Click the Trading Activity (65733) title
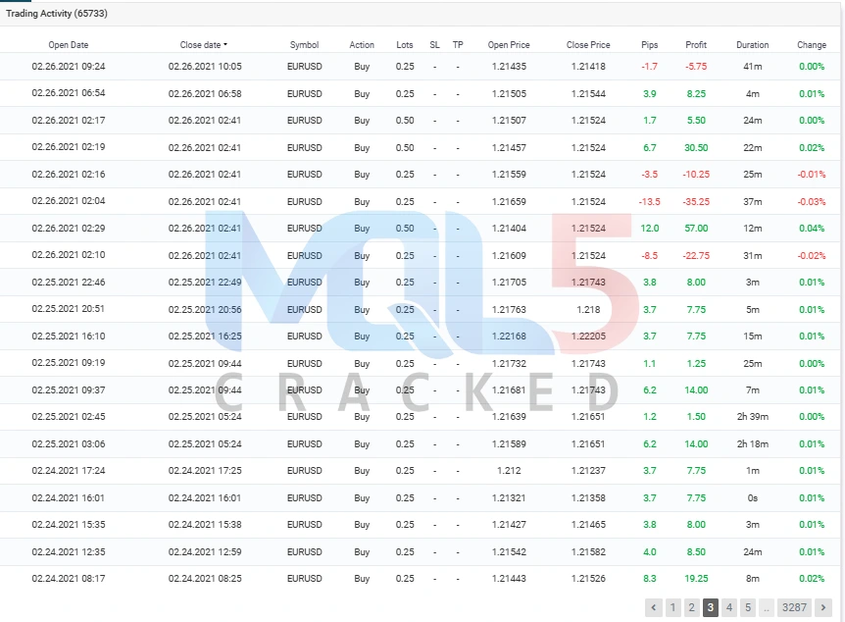Screen dimensions: 845x622 (x=57, y=13)
